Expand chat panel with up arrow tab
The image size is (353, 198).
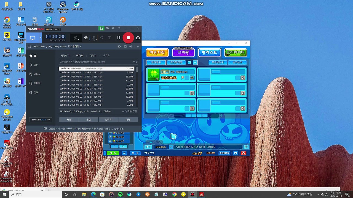151,142
